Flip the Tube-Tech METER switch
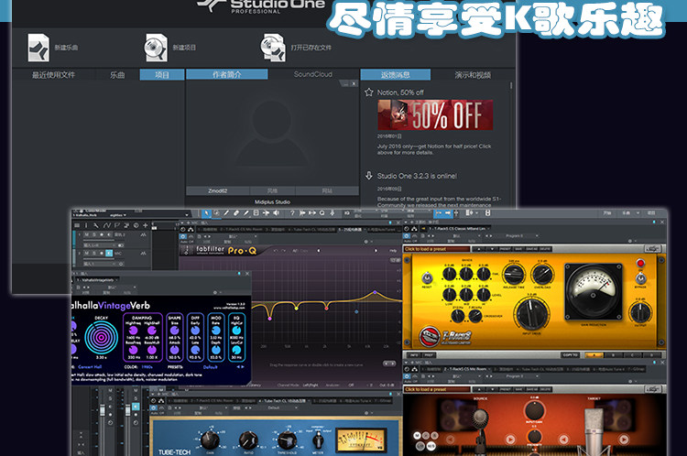Viewport: 687px width, 456px height. click(318, 440)
